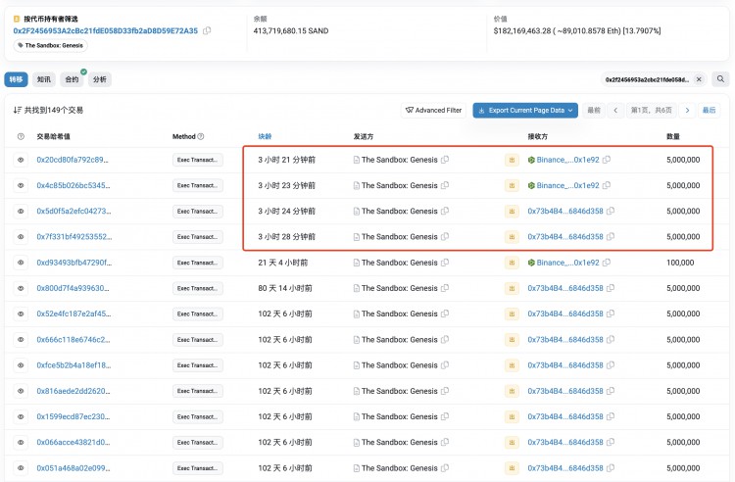
Task: Preview transaction 0x52e4fc187e2af45 with eye icon
Action: pyautogui.click(x=21, y=313)
